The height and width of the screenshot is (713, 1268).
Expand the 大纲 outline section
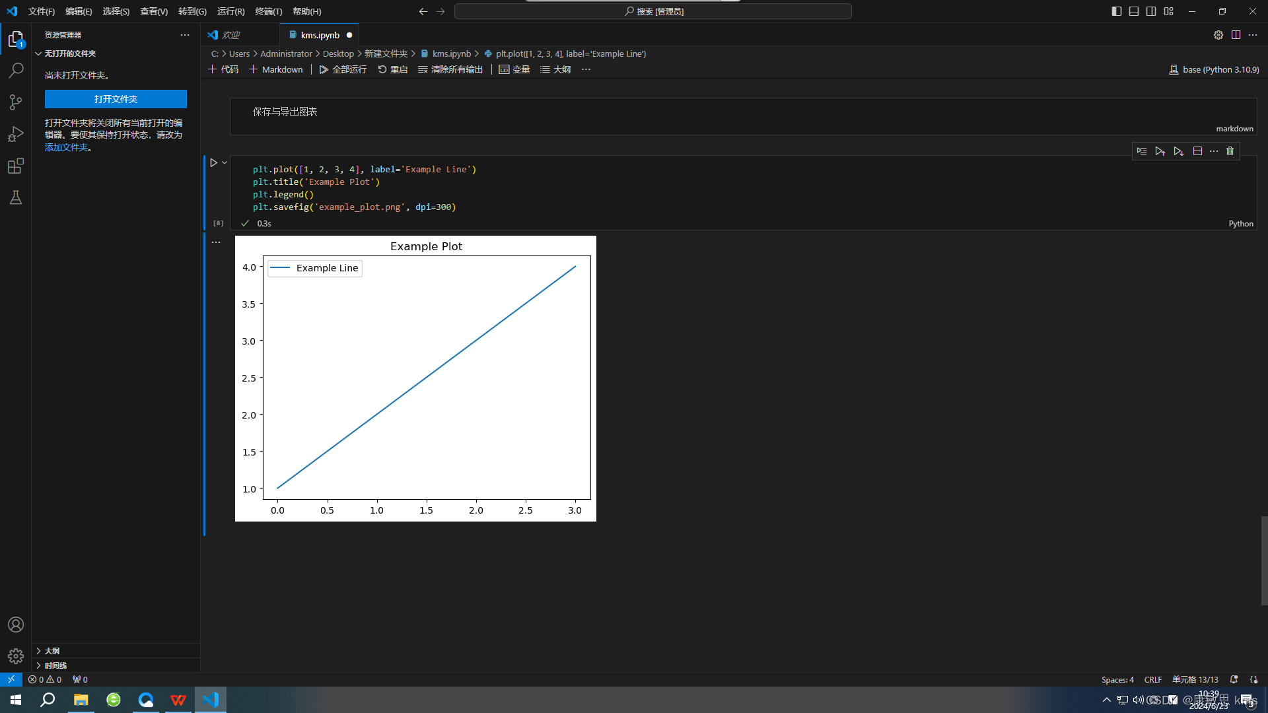pos(52,651)
